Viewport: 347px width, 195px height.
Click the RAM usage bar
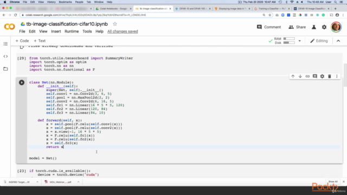coord(289,38)
